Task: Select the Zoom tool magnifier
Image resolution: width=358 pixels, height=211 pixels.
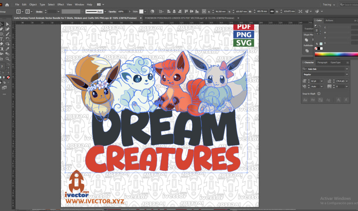Action: (x=8, y=59)
